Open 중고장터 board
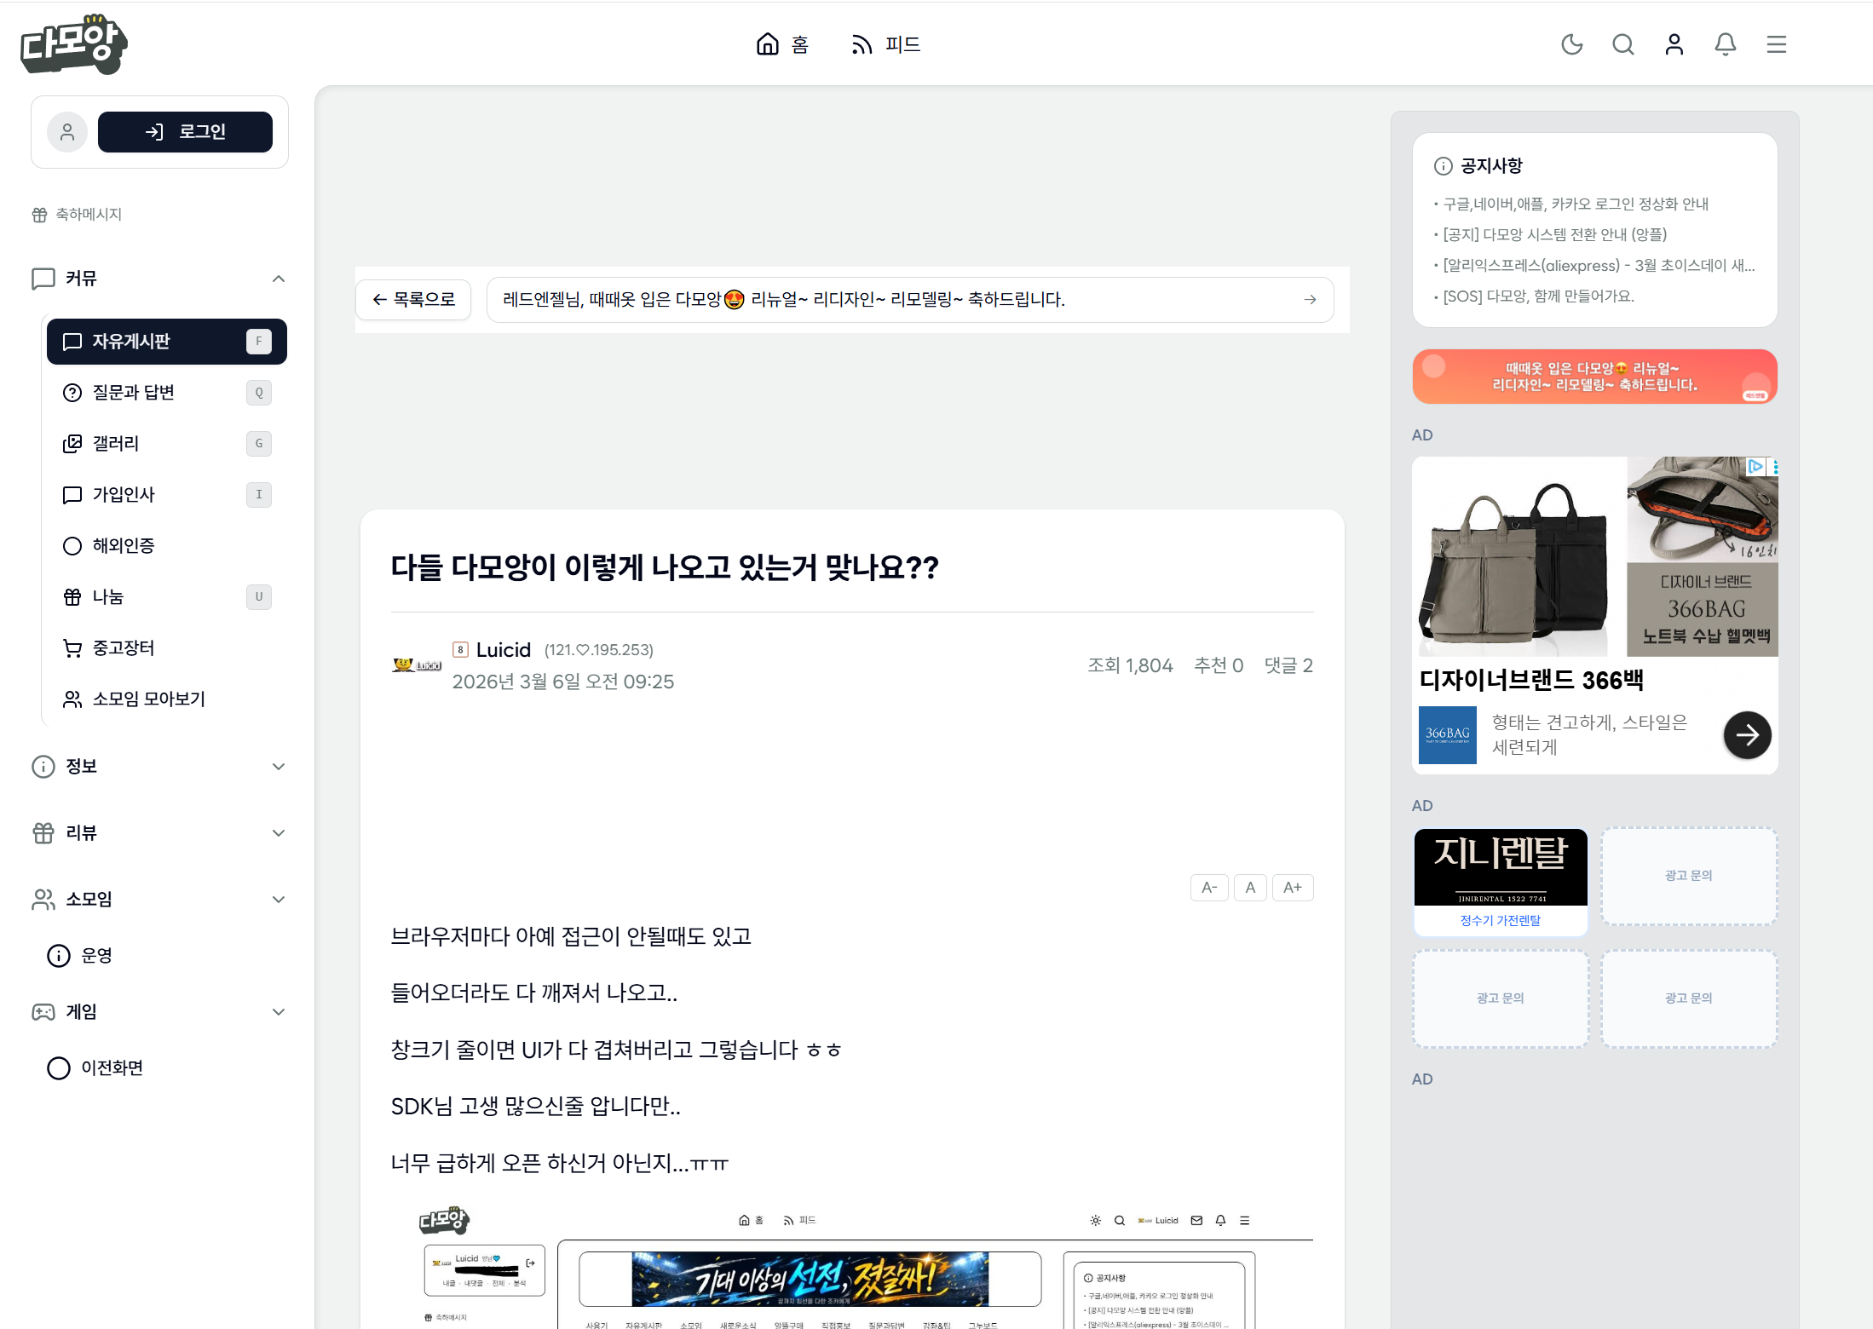 pos(166,648)
